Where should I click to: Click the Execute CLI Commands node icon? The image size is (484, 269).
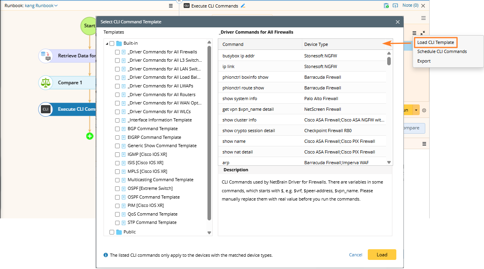click(x=46, y=109)
